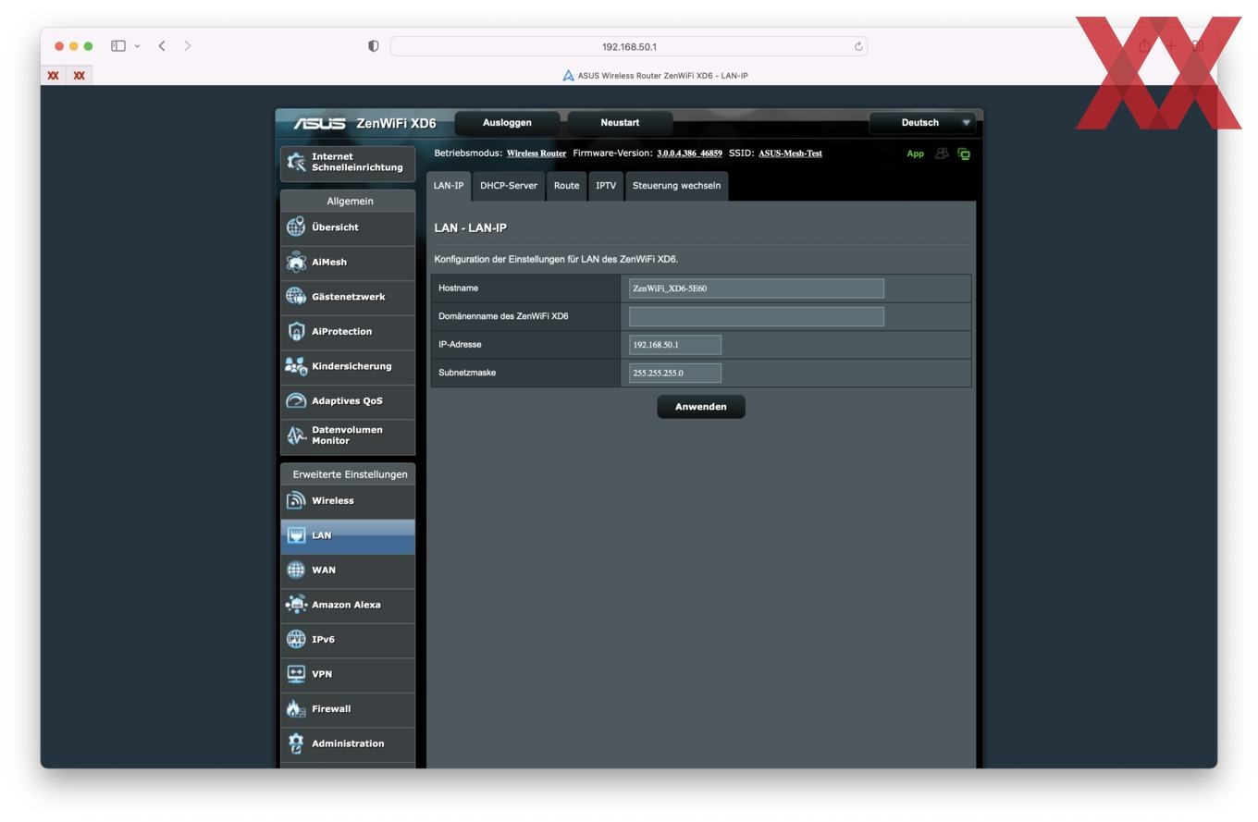Click the Adaptives QoS gauge icon

pyautogui.click(x=296, y=400)
